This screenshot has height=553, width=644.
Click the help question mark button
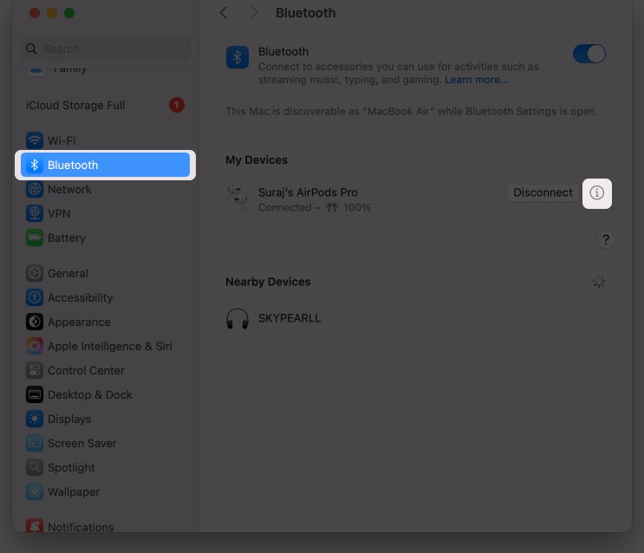[605, 239]
